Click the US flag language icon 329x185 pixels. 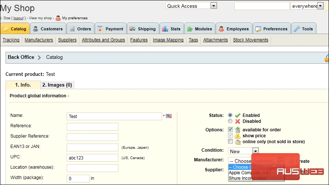(x=169, y=116)
